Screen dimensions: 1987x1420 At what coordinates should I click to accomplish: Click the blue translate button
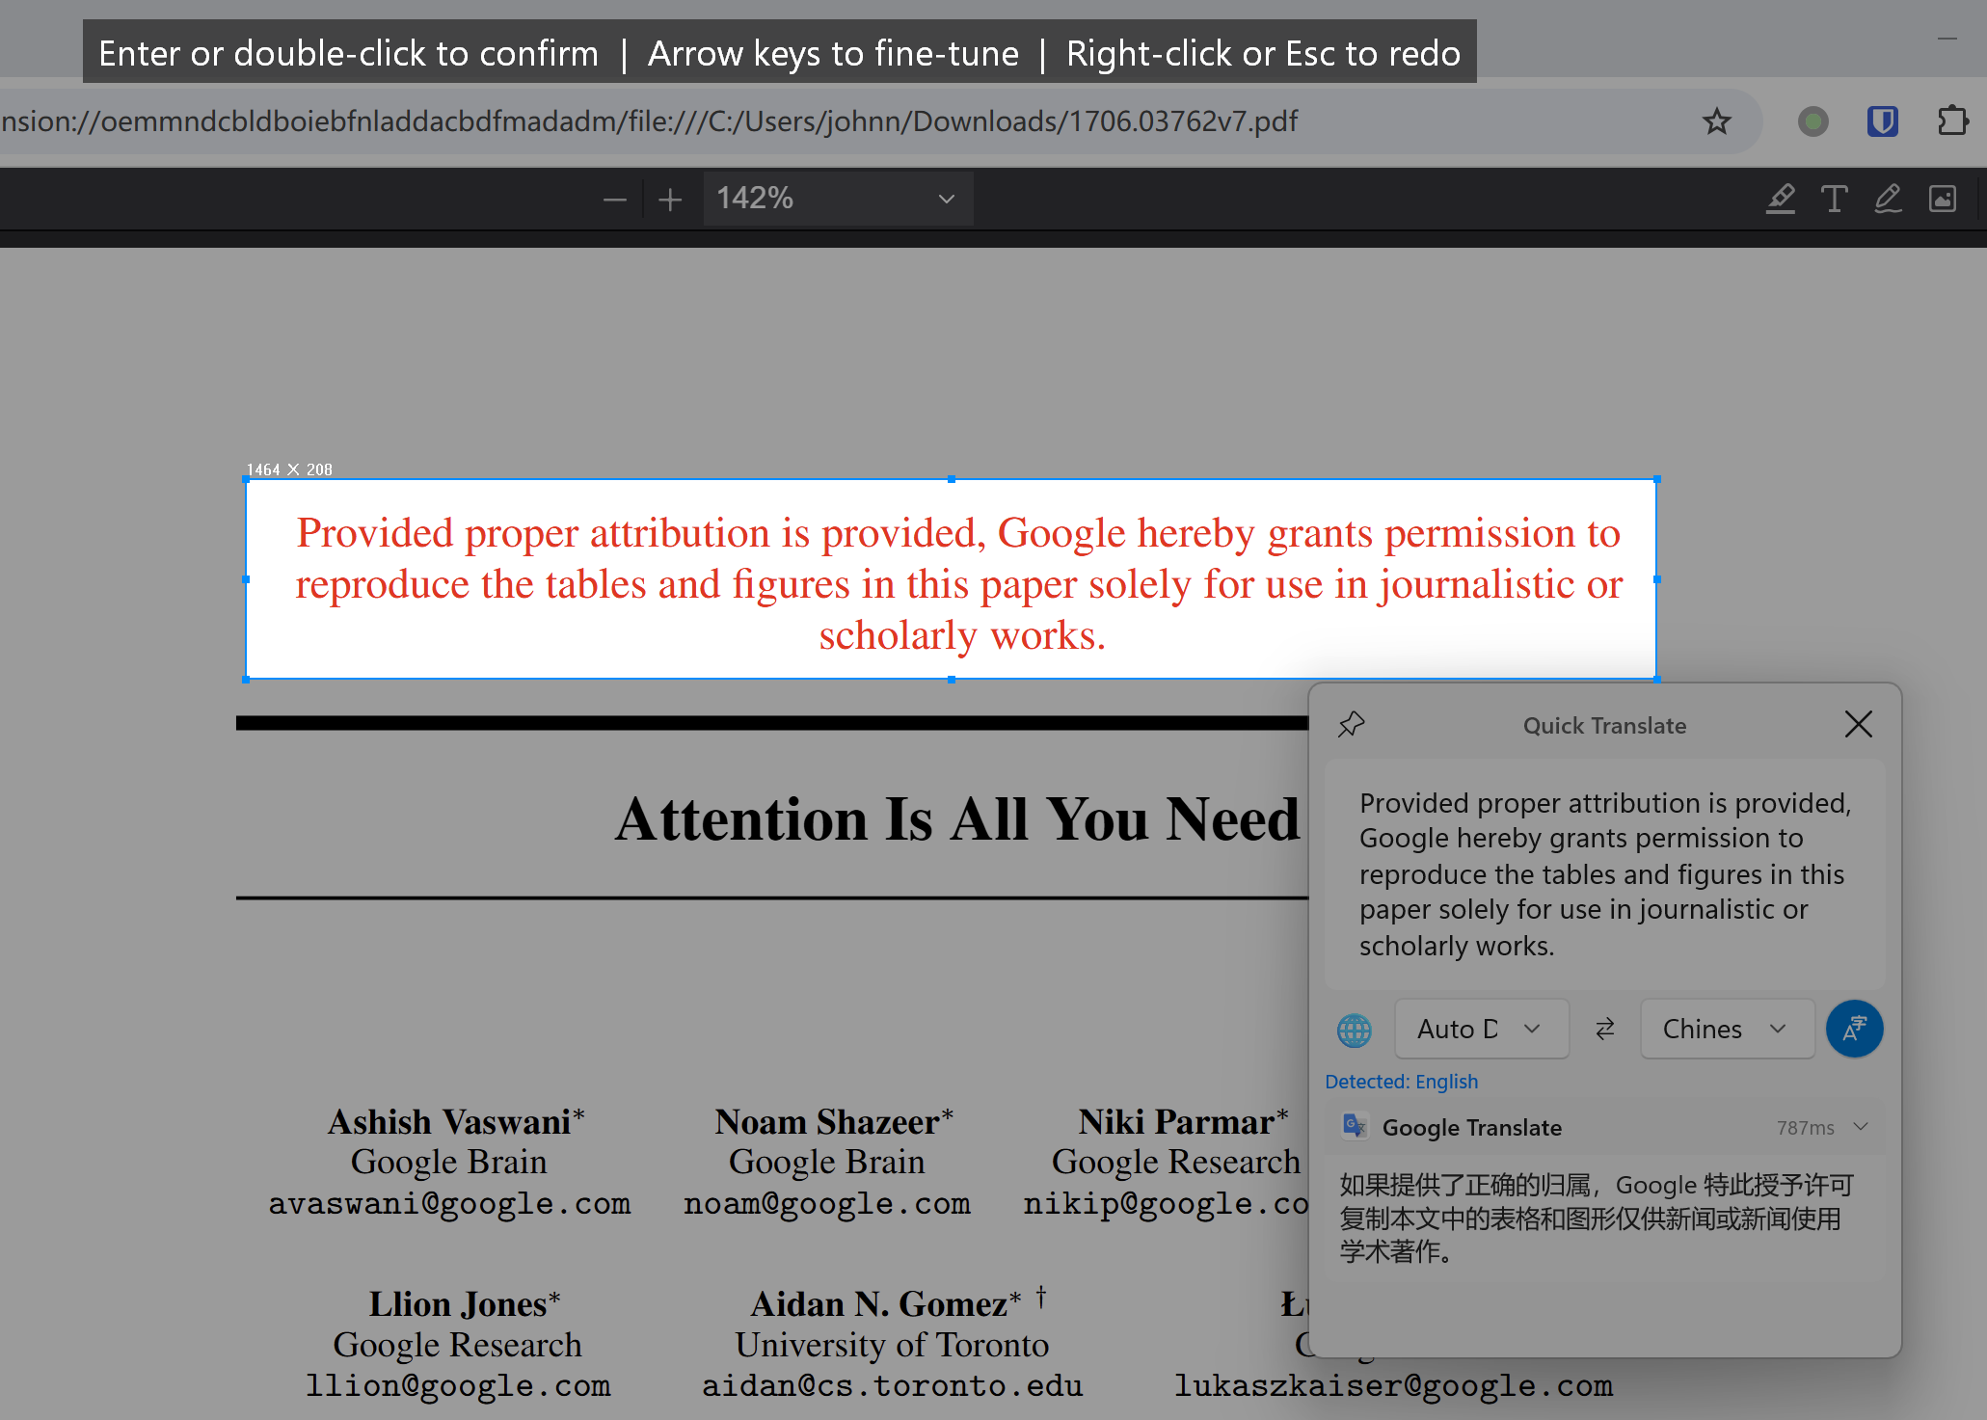[x=1853, y=1029]
